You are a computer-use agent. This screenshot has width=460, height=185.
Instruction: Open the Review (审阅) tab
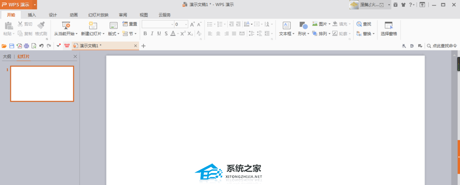click(123, 15)
